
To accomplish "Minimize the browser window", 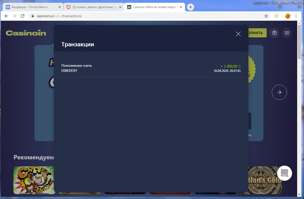I will (279, 2).
